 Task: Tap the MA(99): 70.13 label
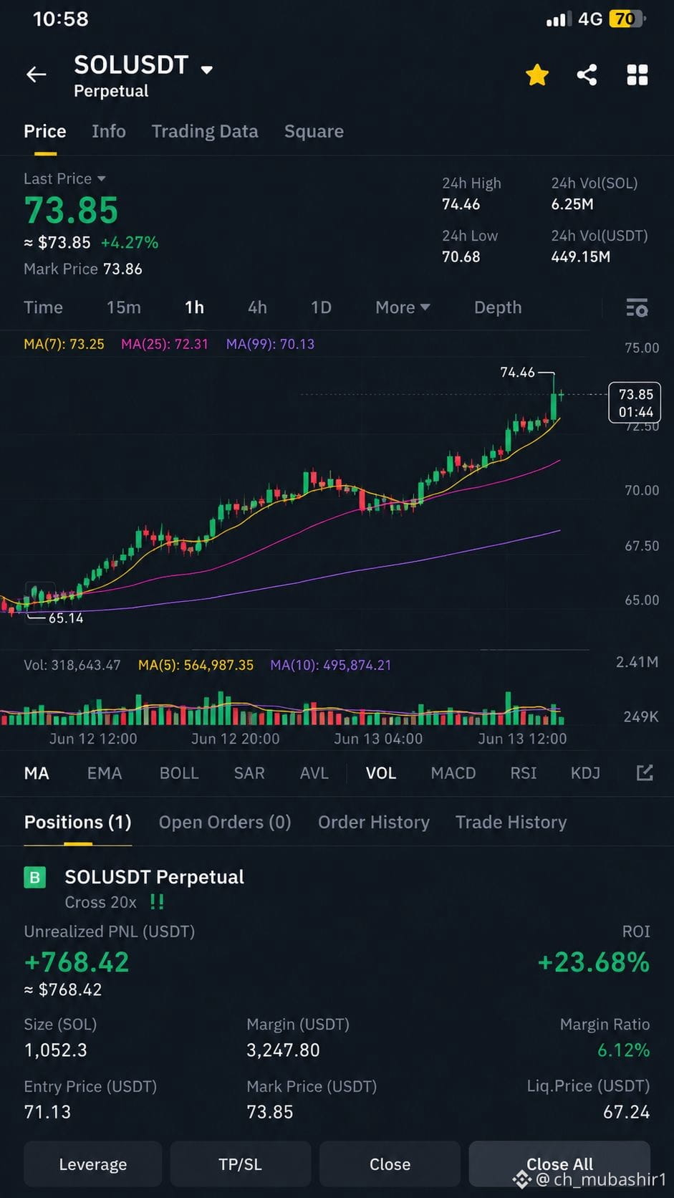pyautogui.click(x=271, y=344)
